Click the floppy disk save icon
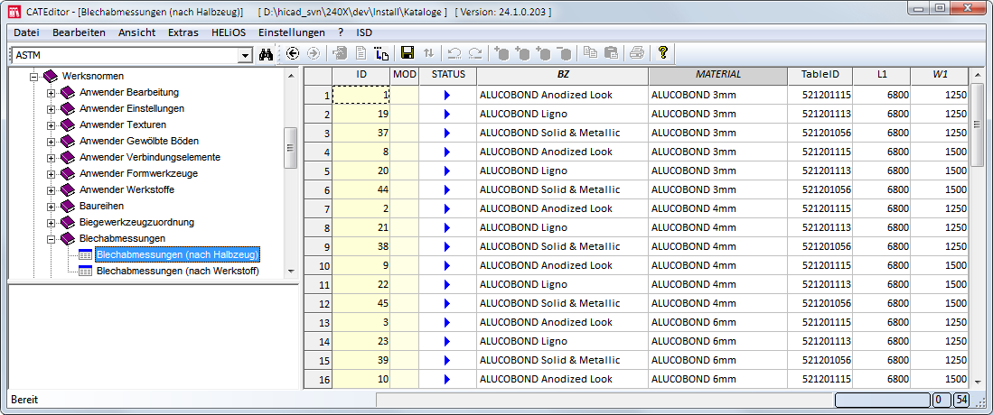The height and width of the screenshot is (415, 993). [x=408, y=53]
